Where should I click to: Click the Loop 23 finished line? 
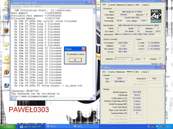(x=38, y=83)
